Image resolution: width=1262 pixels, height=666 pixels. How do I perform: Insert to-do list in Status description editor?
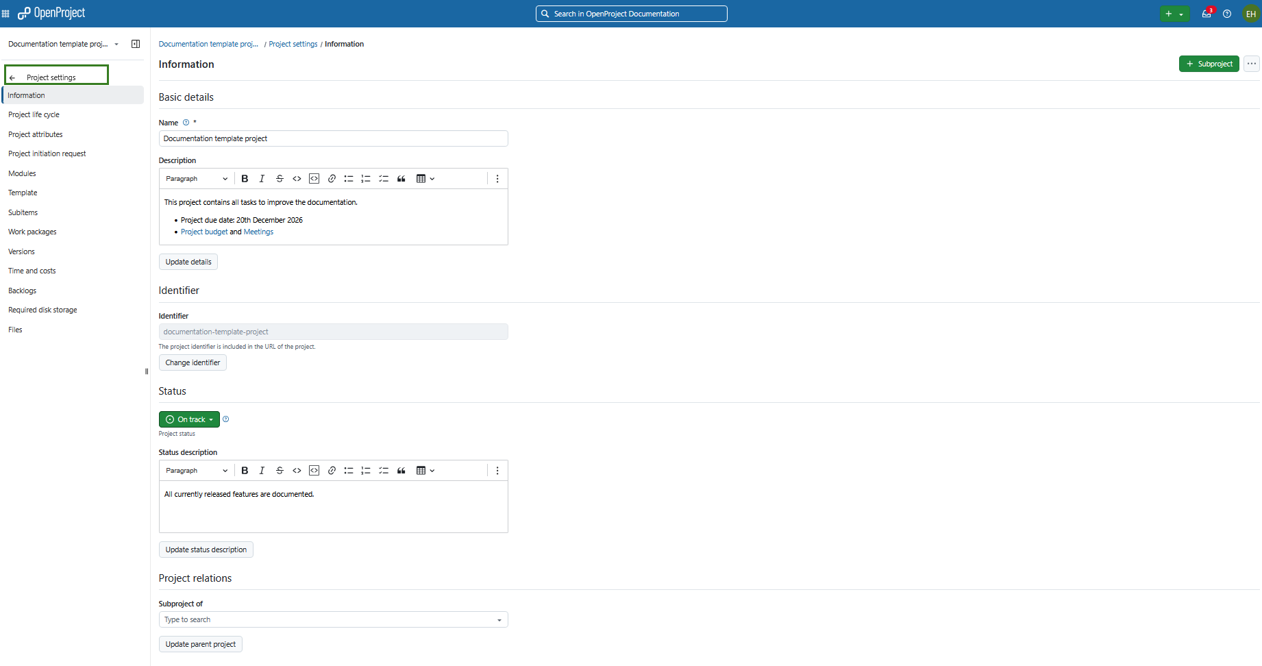[384, 471]
